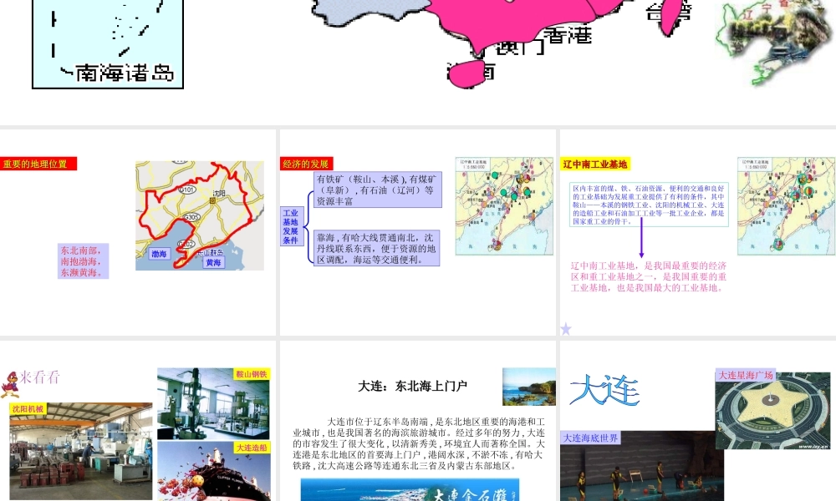Image resolution: width=836 pixels, height=501 pixels.
Task: Click the 台湾 label on the China map
Action: 669,12
